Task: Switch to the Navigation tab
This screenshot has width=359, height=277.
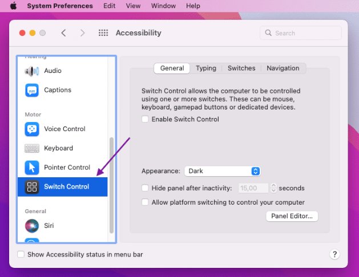Action: click(x=283, y=68)
